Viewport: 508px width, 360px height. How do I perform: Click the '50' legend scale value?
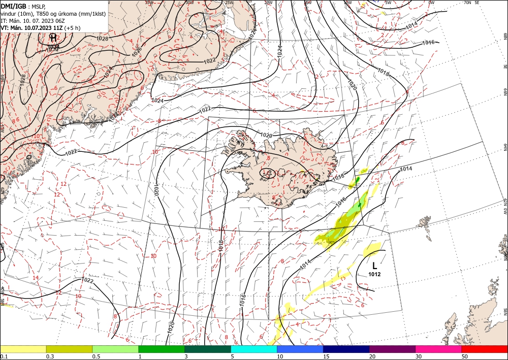point(464,356)
